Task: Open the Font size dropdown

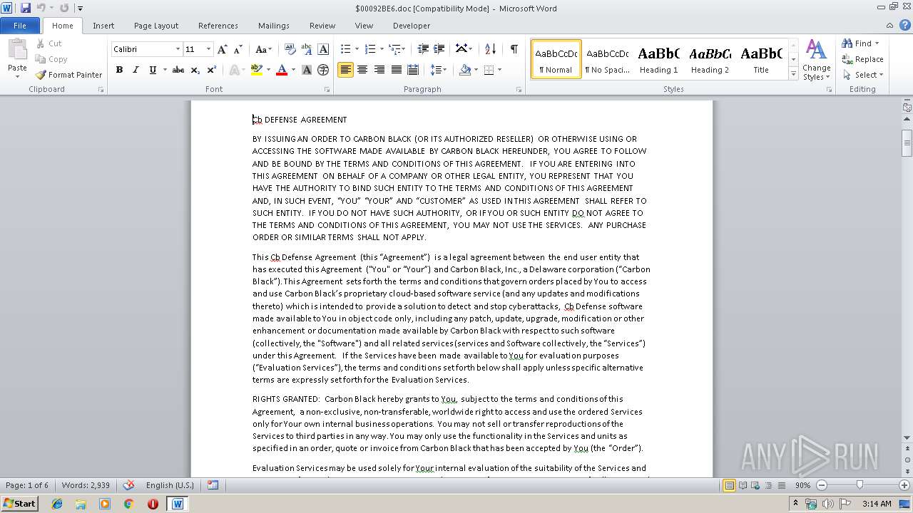Action: [208, 49]
